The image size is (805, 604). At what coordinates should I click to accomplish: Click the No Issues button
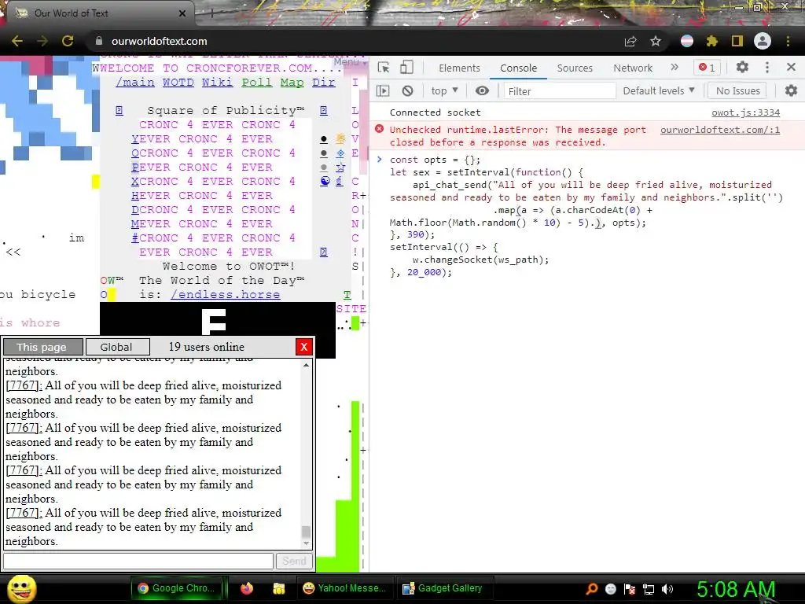[x=737, y=91]
